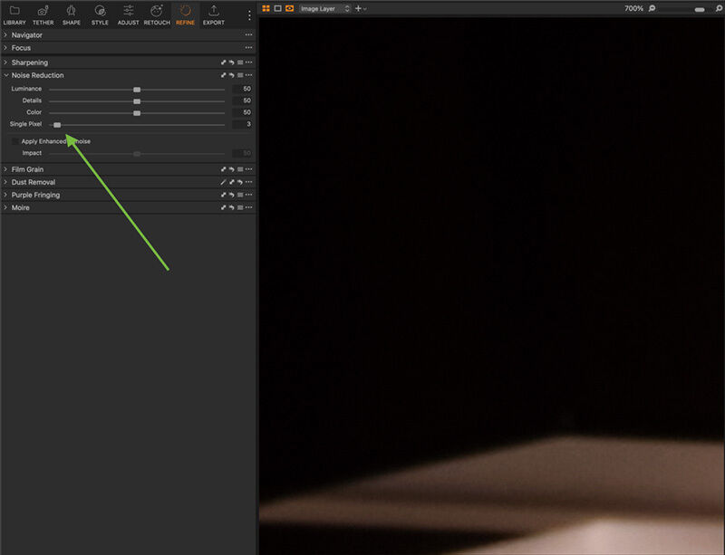
Task: Expand the Dust Removal panel
Action: (5, 182)
